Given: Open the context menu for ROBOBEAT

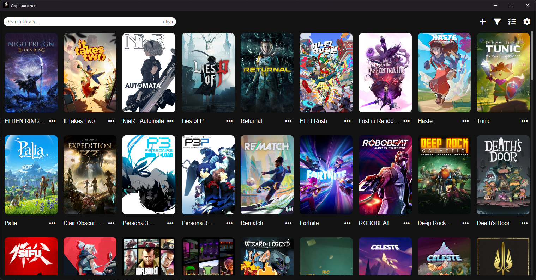Looking at the screenshot, I should pyautogui.click(x=406, y=223).
